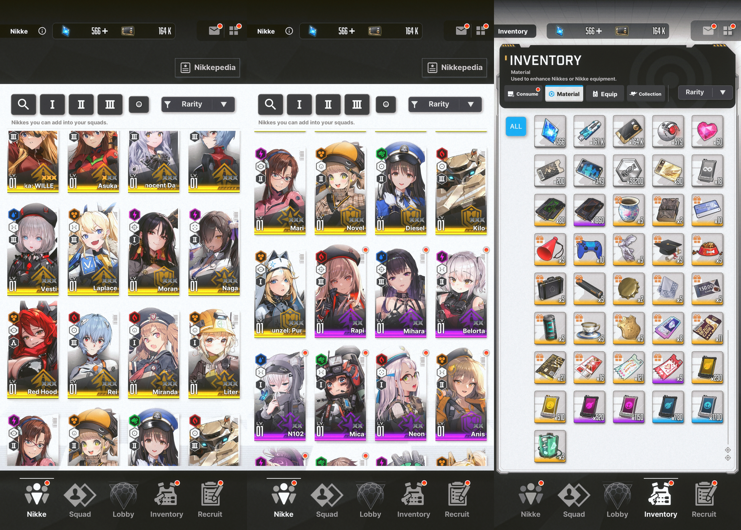The height and width of the screenshot is (530, 741).
Task: Open Red Hood character card
Action: click(x=33, y=350)
